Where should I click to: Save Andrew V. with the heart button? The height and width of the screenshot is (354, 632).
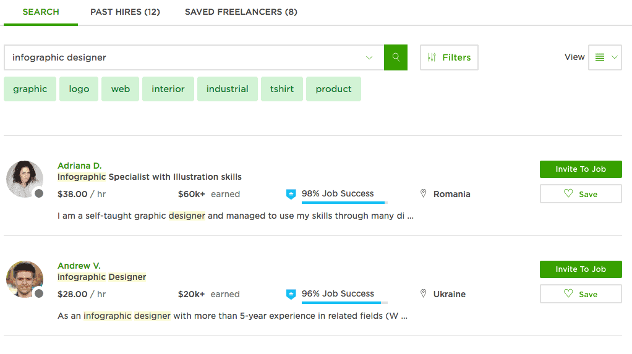tap(581, 294)
